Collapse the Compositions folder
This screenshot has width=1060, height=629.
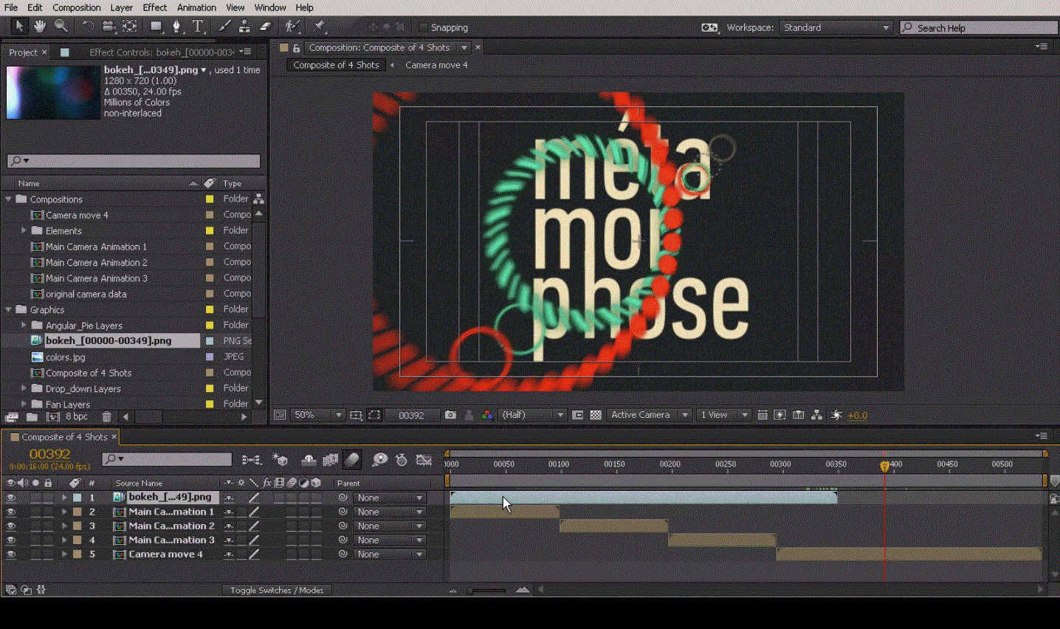(x=8, y=199)
